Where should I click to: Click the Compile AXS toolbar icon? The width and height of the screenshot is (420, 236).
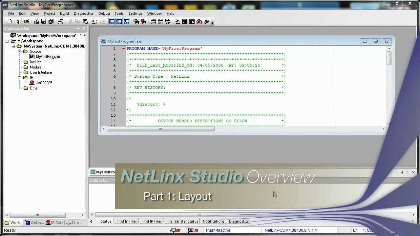[168, 22]
